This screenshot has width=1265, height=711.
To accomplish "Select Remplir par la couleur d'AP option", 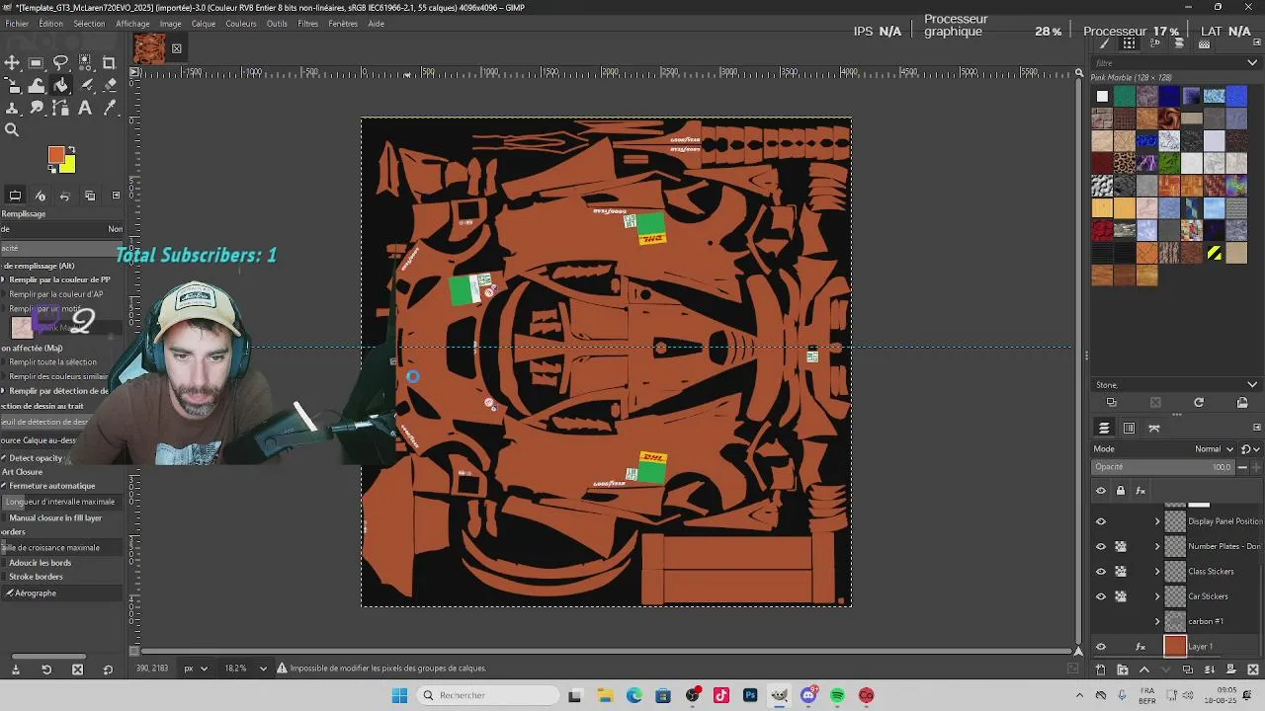I will point(54,294).
